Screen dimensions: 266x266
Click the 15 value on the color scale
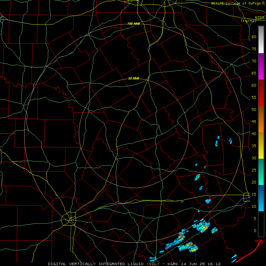[254, 194]
